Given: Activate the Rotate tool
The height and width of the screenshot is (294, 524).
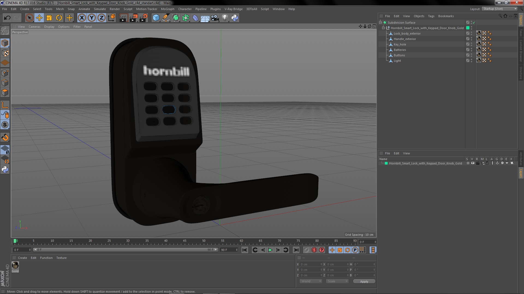Looking at the screenshot, I should (x=59, y=18).
